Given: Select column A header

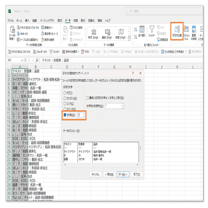Looking at the screenshot, I should (x=20, y=67).
